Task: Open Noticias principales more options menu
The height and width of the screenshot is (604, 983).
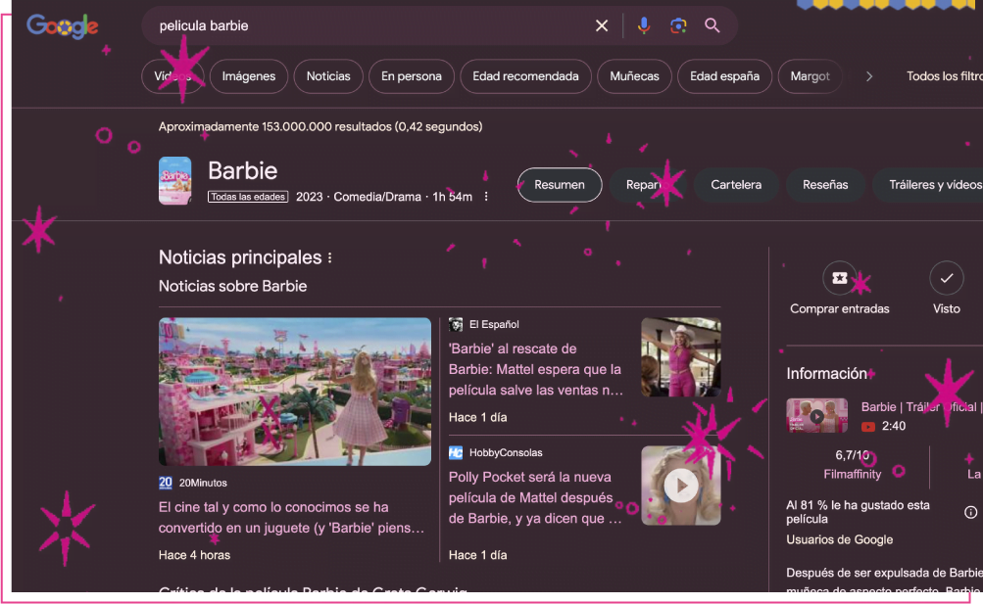Action: (330, 258)
